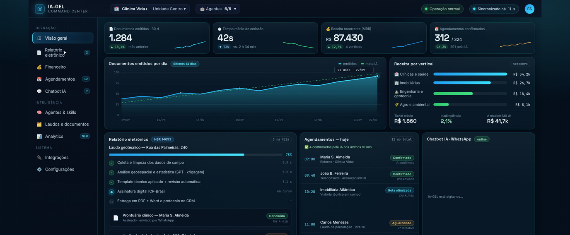
Task: Click the NEW badge next to Analytics
Action: point(85,137)
